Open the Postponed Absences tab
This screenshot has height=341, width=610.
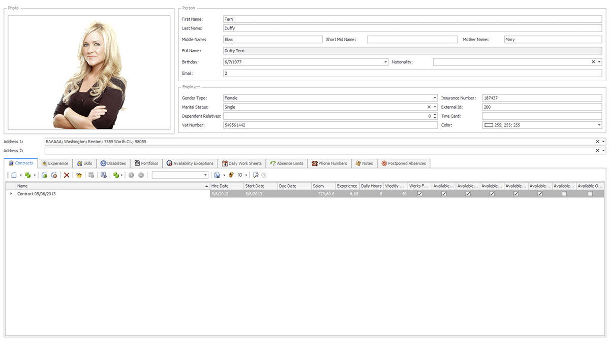point(404,163)
